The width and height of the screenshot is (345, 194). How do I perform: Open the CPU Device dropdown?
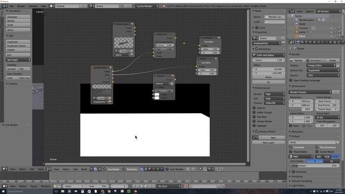(323, 75)
